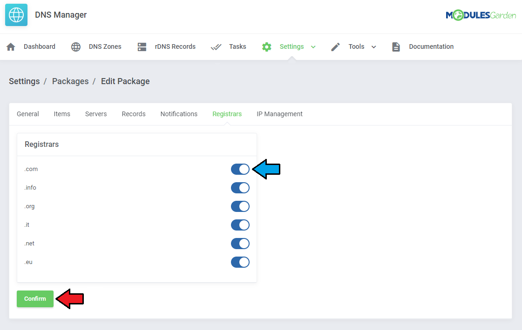
Task: Click the .info label text
Action: click(30, 188)
